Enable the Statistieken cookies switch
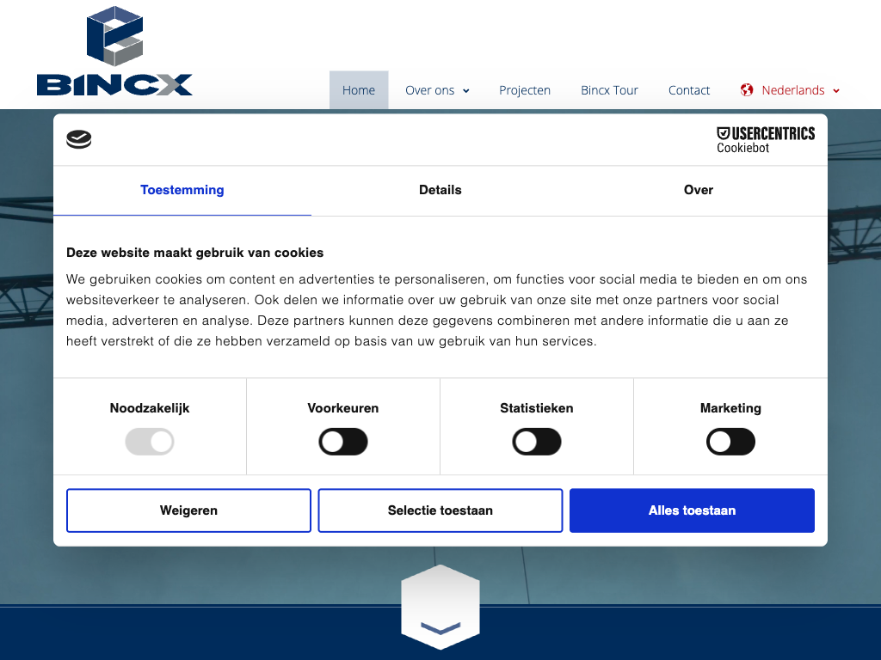This screenshot has height=660, width=881. (x=537, y=442)
